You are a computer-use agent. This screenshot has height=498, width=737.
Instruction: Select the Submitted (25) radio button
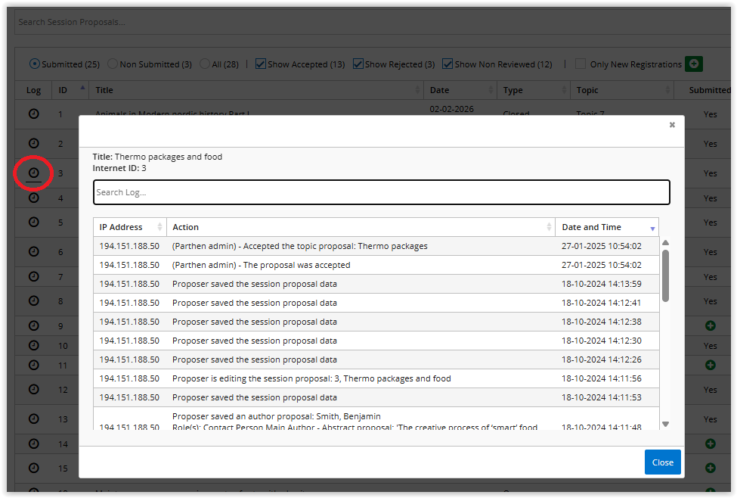(x=35, y=64)
